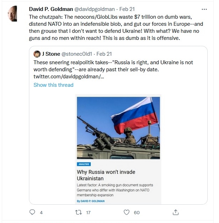Click the Feb 21 date in quoted tweet
Image resolution: width=219 pixels, height=223 pixels.
click(104, 54)
